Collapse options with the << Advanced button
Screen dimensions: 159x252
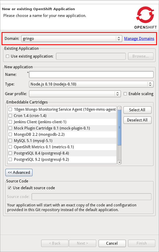19,173
